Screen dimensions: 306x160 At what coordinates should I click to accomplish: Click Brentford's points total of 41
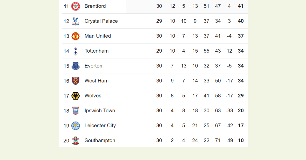tap(241, 6)
